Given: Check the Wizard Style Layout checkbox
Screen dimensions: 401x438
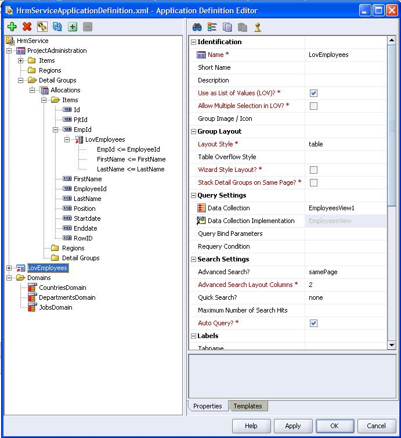Looking at the screenshot, I should coord(313,170).
